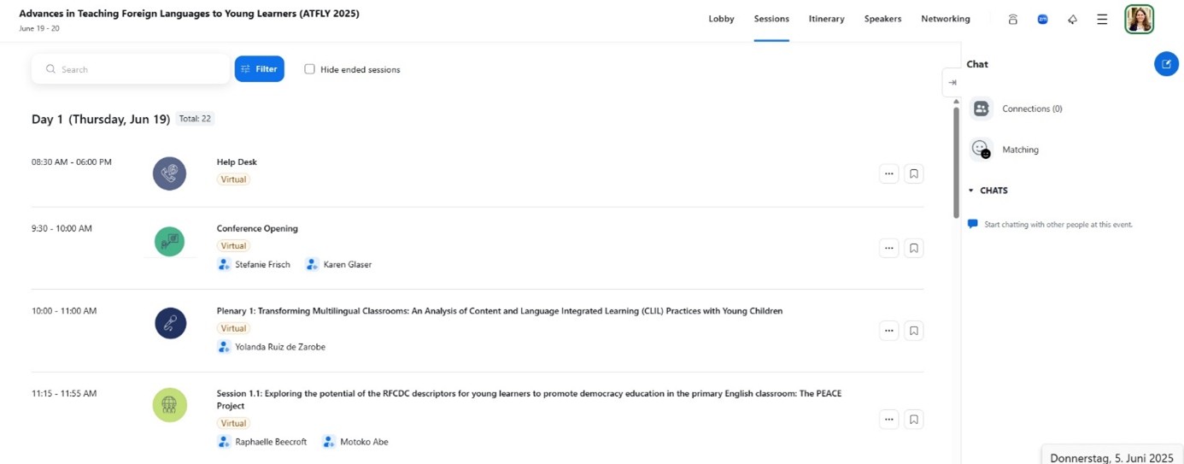The height and width of the screenshot is (464, 1184).
Task: Open the hamburger menu icon
Action: coord(1102,19)
